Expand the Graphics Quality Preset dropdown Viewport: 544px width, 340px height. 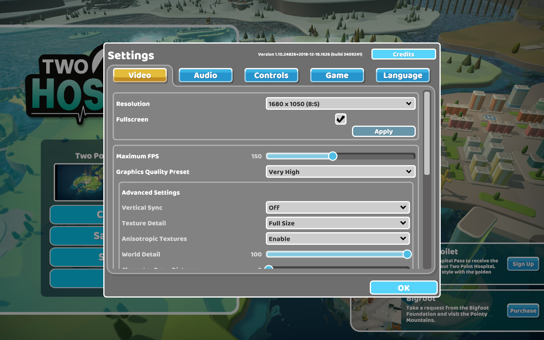click(340, 172)
